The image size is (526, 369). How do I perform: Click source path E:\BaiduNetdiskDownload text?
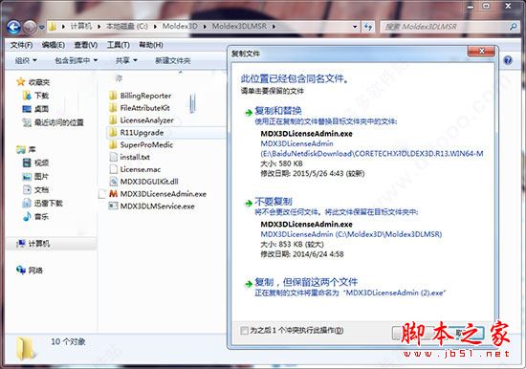point(372,154)
